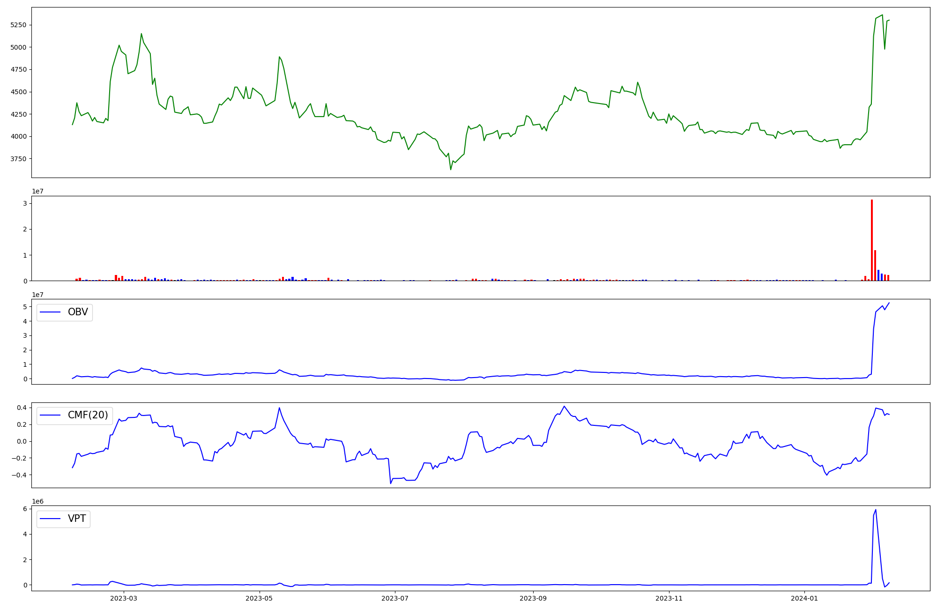Click the 4500 price axis label
Image resolution: width=937 pixels, height=609 pixels.
(19, 92)
